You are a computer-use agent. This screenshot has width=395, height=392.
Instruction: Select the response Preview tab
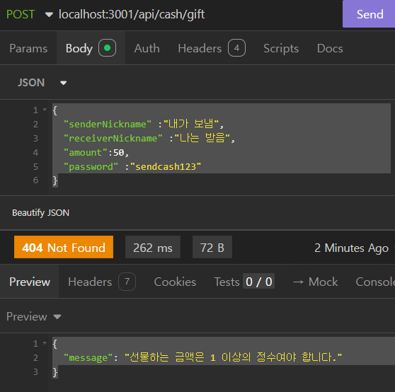pyautogui.click(x=30, y=282)
